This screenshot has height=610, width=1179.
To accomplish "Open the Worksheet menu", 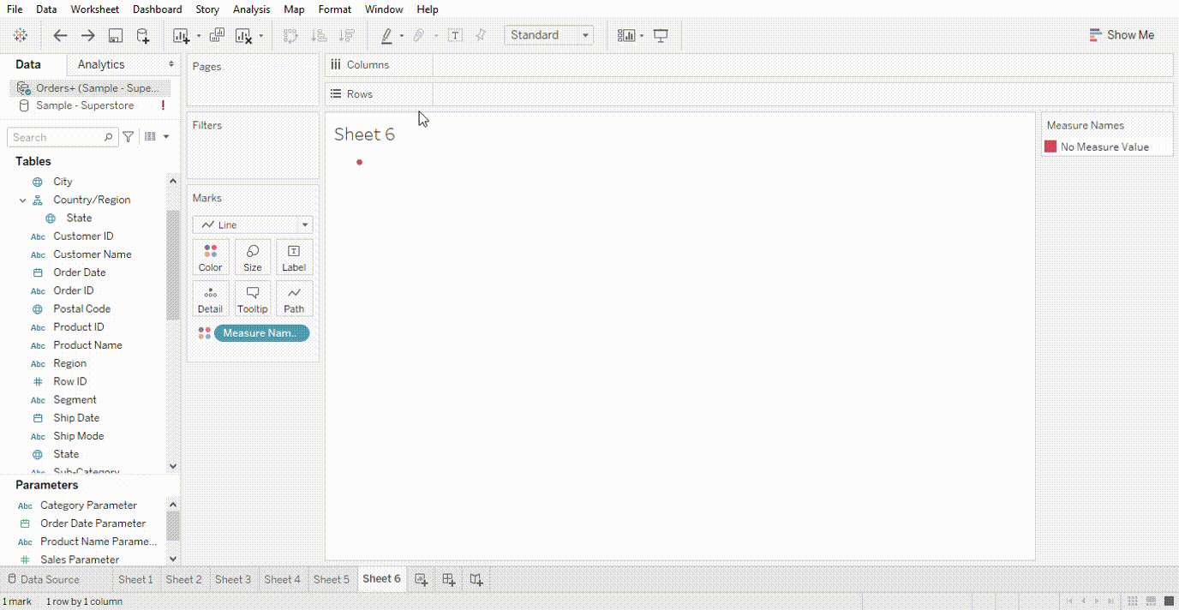I will click(x=95, y=9).
